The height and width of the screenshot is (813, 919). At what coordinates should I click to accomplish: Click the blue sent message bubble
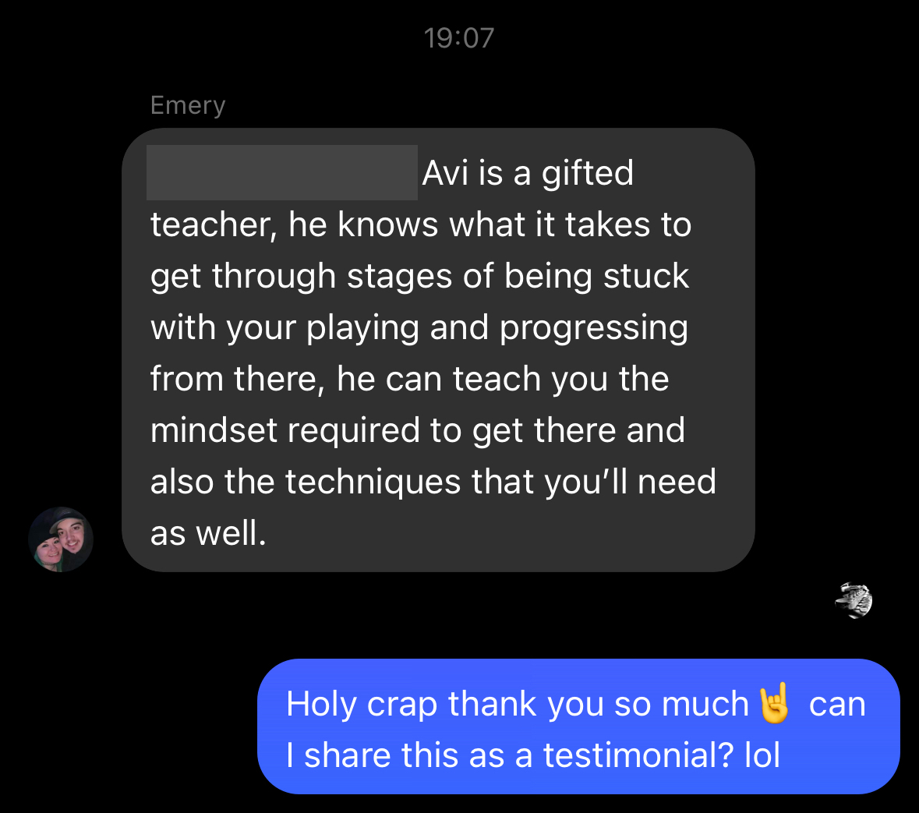pos(578,726)
